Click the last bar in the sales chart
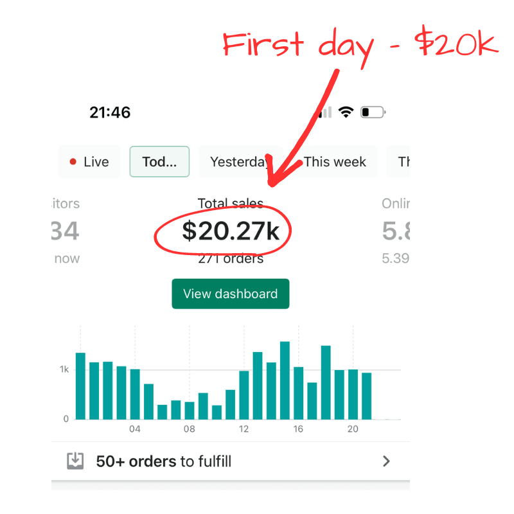This screenshot has width=514, height=514. [x=366, y=396]
